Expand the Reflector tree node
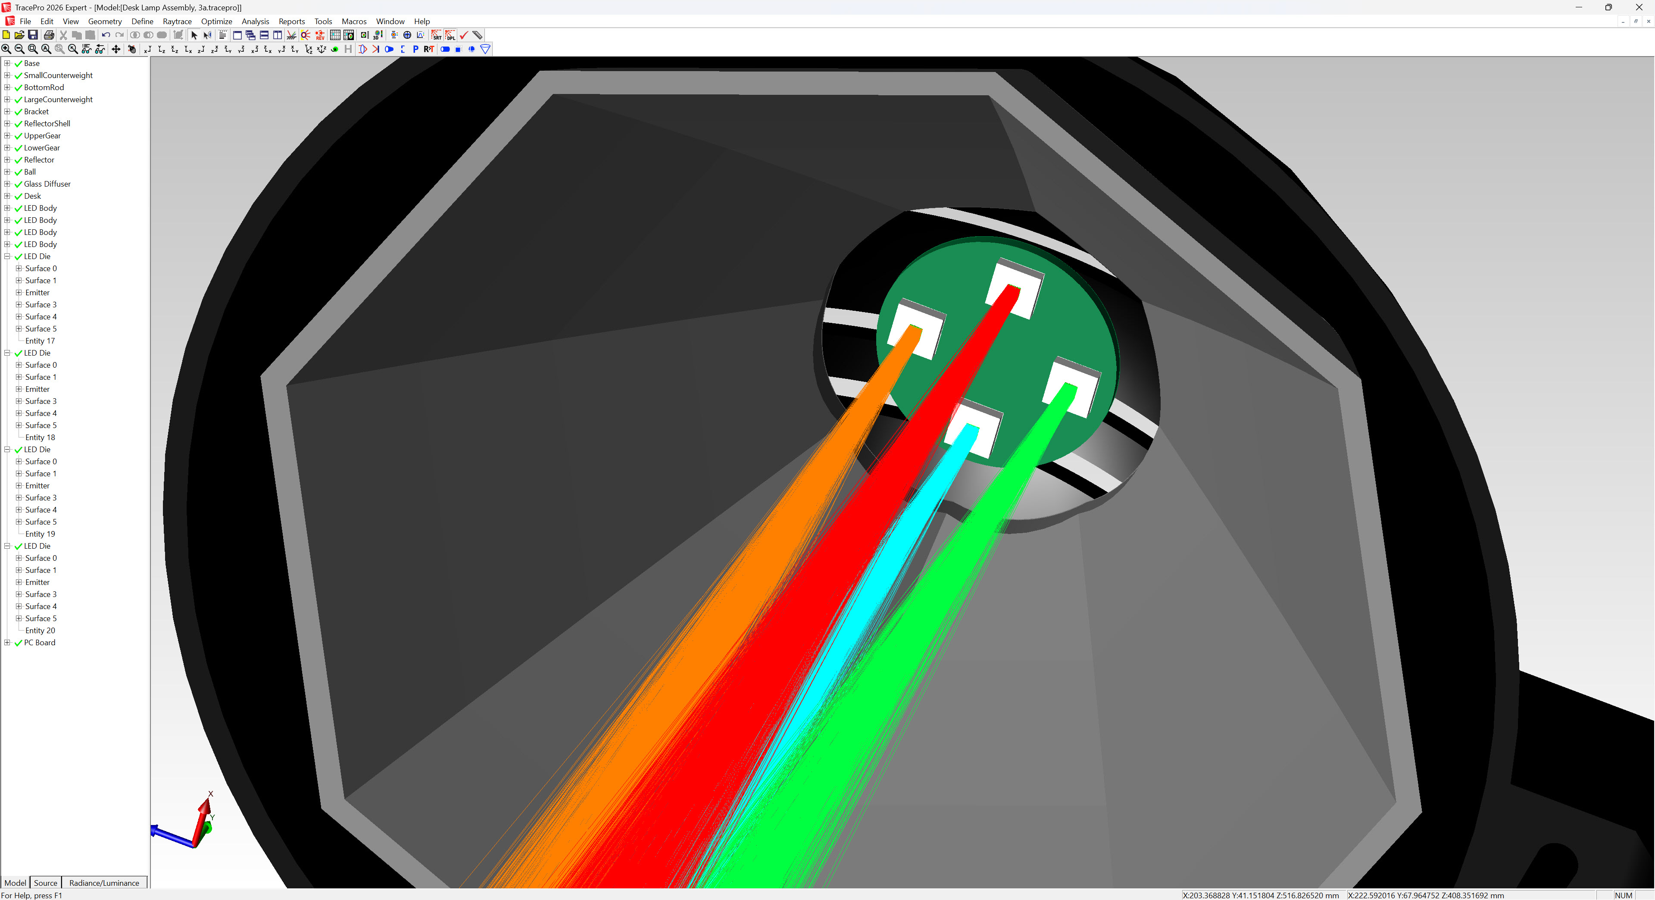Screen dimensions: 1655x900 click(x=7, y=160)
